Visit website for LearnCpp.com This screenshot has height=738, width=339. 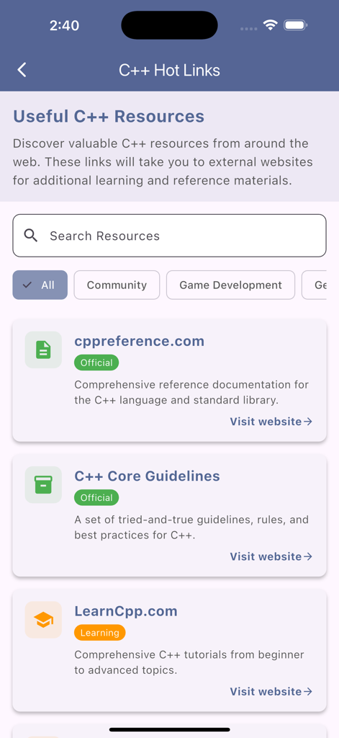tap(271, 691)
